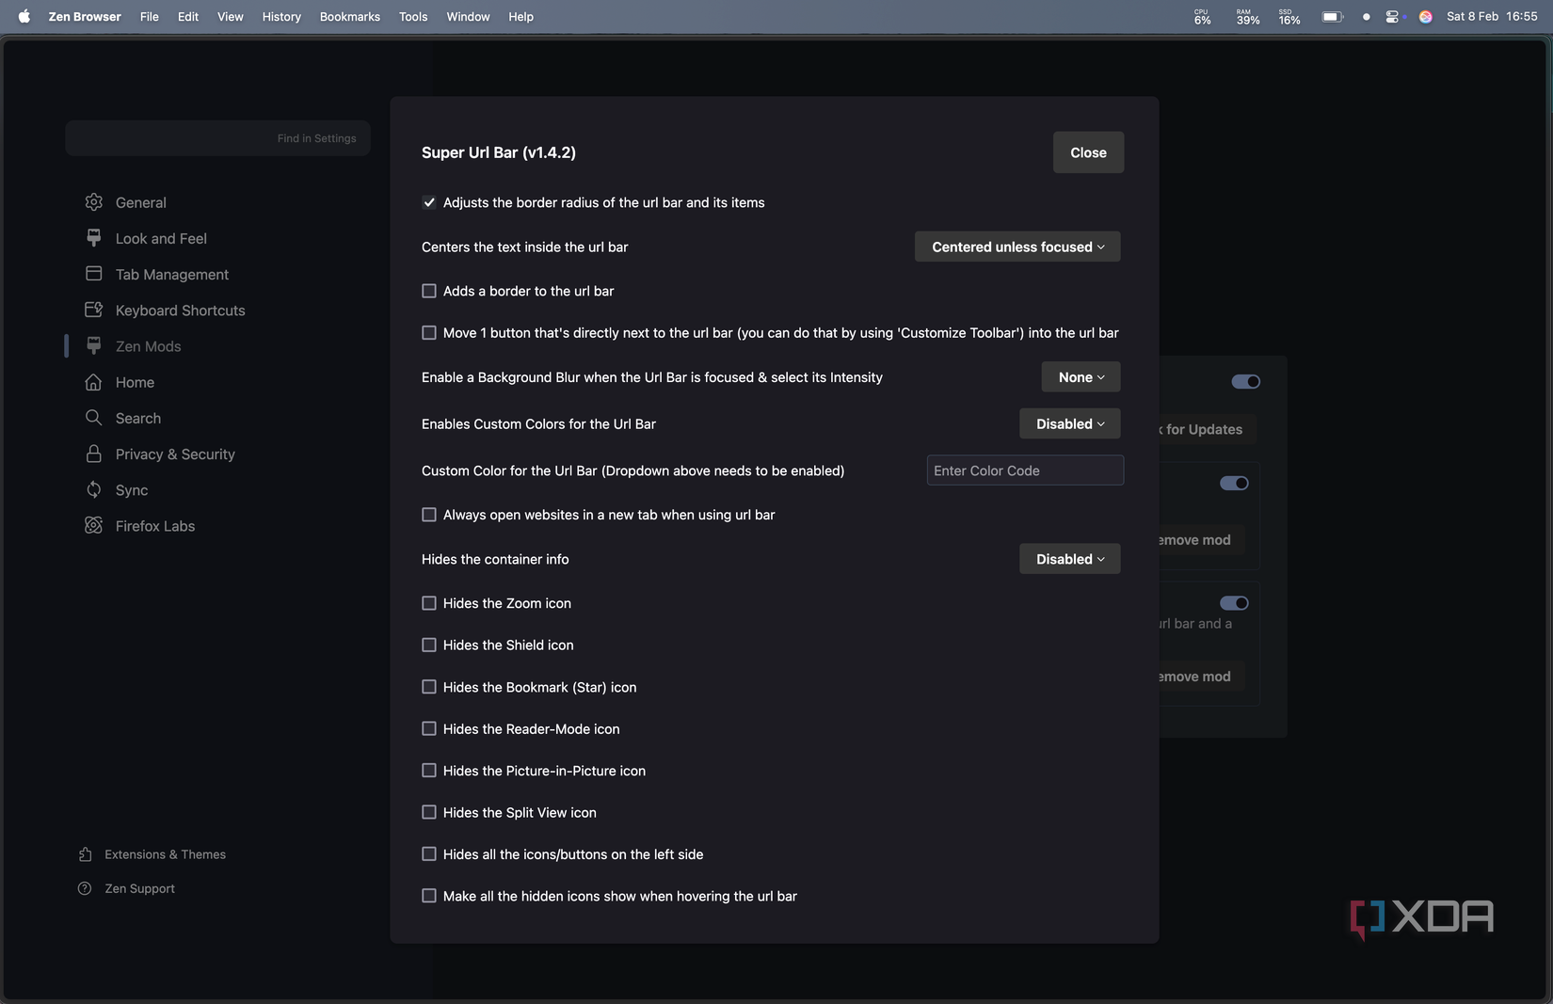Open Look and Feel paintbrush icon
This screenshot has width=1553, height=1004.
[x=93, y=238]
